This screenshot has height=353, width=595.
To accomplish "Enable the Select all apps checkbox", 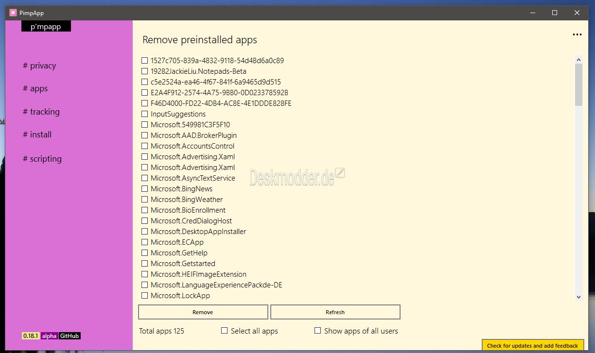I will (x=224, y=331).
